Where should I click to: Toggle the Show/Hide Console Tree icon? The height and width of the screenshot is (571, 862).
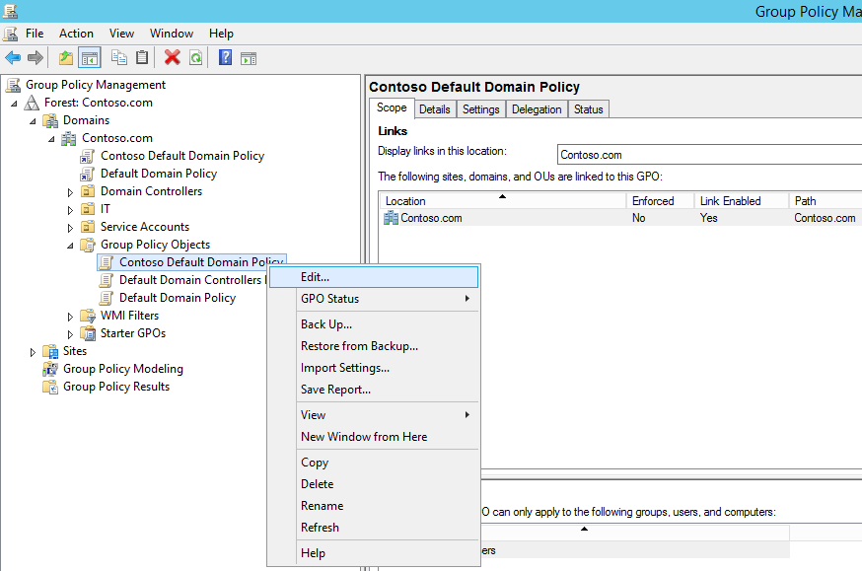(90, 57)
